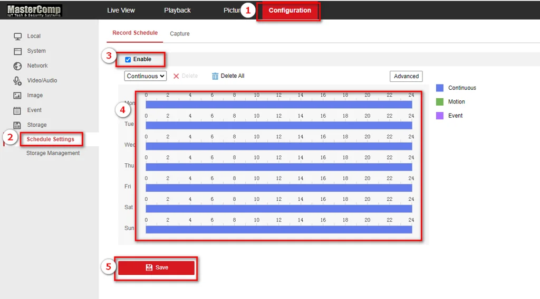
Task: Switch to the Playback tab
Action: click(x=177, y=11)
